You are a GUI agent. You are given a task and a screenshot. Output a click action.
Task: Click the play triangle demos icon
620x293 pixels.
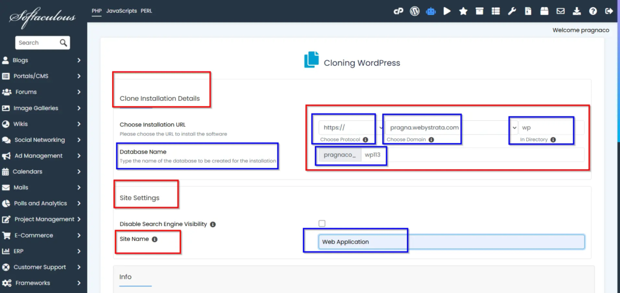click(447, 11)
